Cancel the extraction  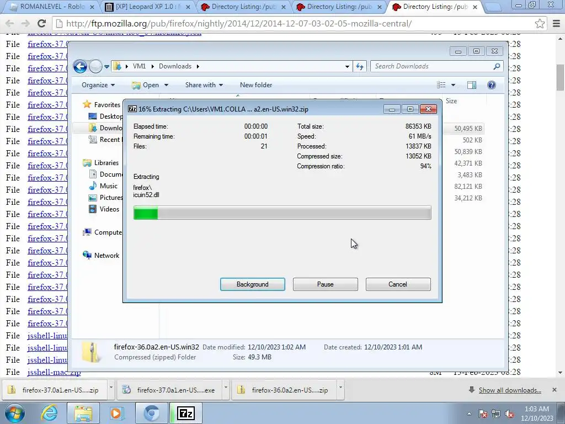point(398,284)
